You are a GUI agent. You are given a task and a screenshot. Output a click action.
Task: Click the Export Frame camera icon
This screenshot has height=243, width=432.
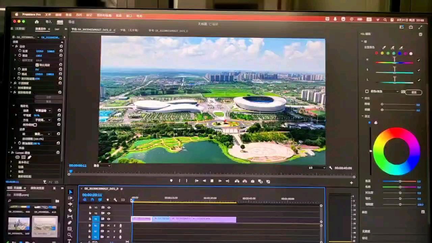(x=252, y=181)
